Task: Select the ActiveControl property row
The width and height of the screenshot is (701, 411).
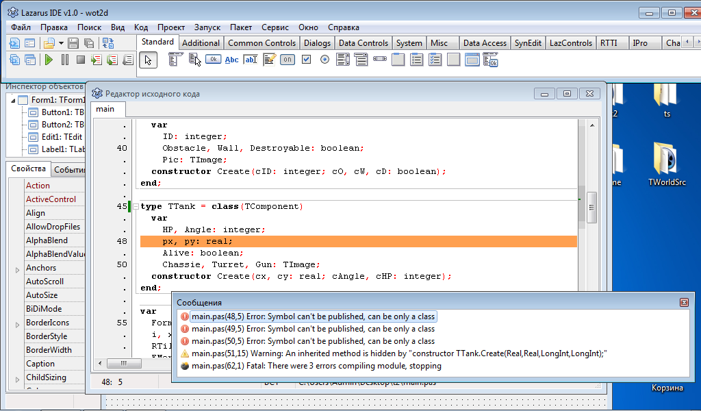Action: tap(55, 199)
